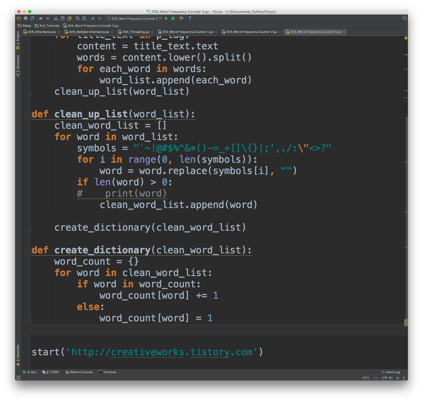The width and height of the screenshot is (423, 402).
Task: Click the inspector icon at status bar end
Action: point(404,378)
